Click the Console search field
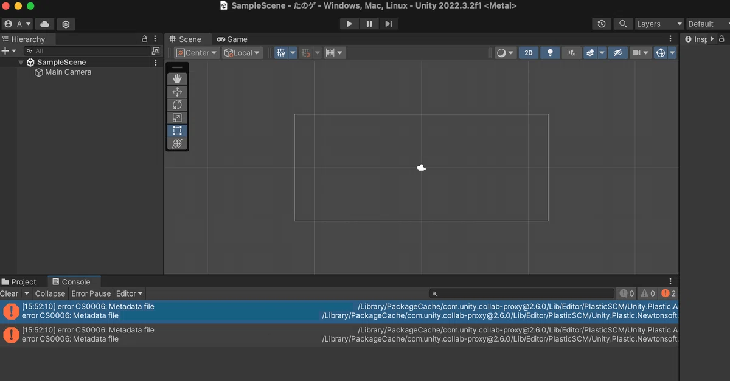Viewport: 730px width, 381px height. click(x=522, y=293)
